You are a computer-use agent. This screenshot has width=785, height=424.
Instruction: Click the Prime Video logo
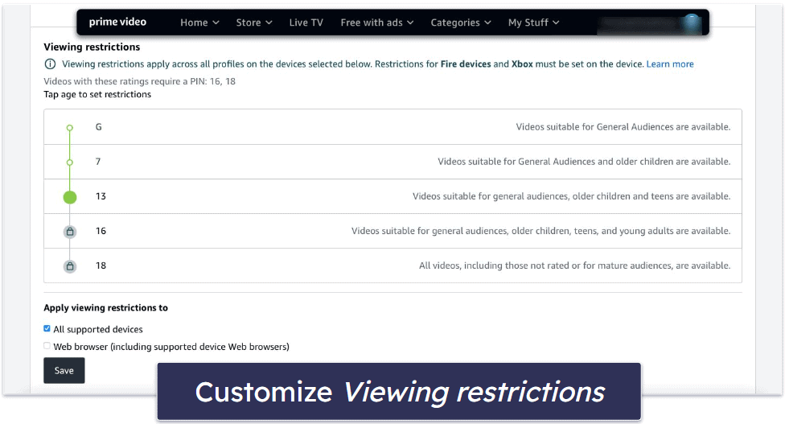pyautogui.click(x=117, y=23)
